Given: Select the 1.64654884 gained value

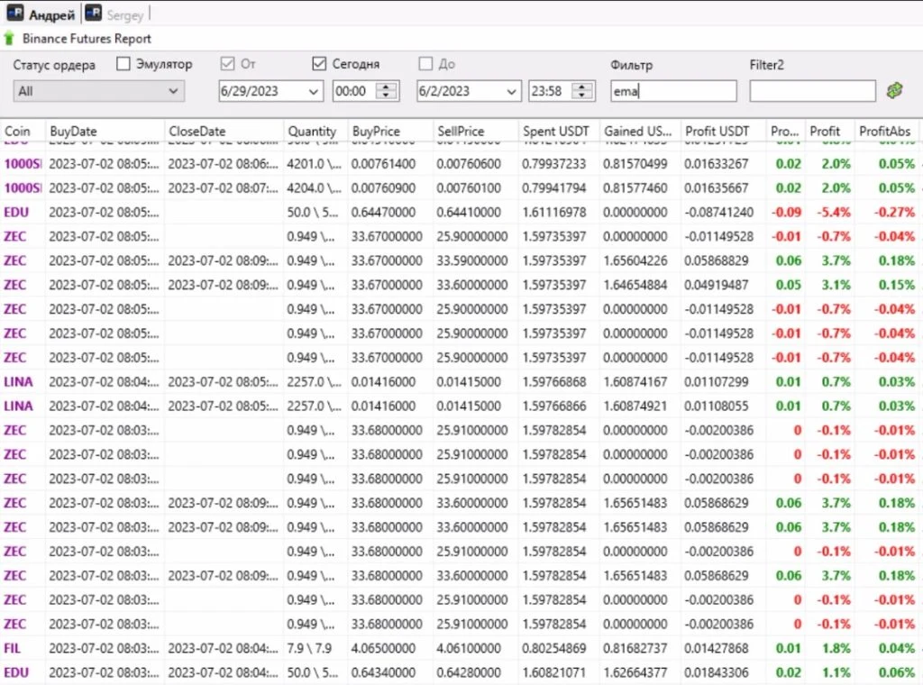Looking at the screenshot, I should (635, 285).
